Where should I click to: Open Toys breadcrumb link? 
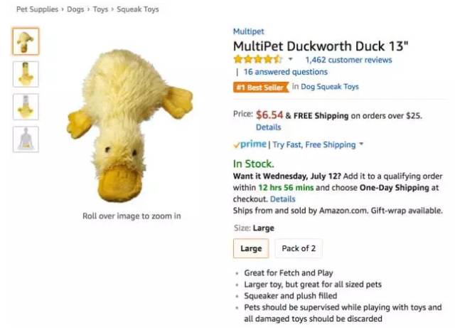pyautogui.click(x=102, y=10)
